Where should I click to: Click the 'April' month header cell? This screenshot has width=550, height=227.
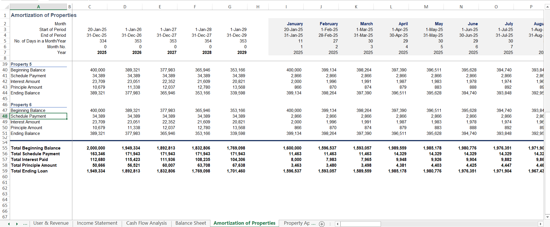click(391, 24)
